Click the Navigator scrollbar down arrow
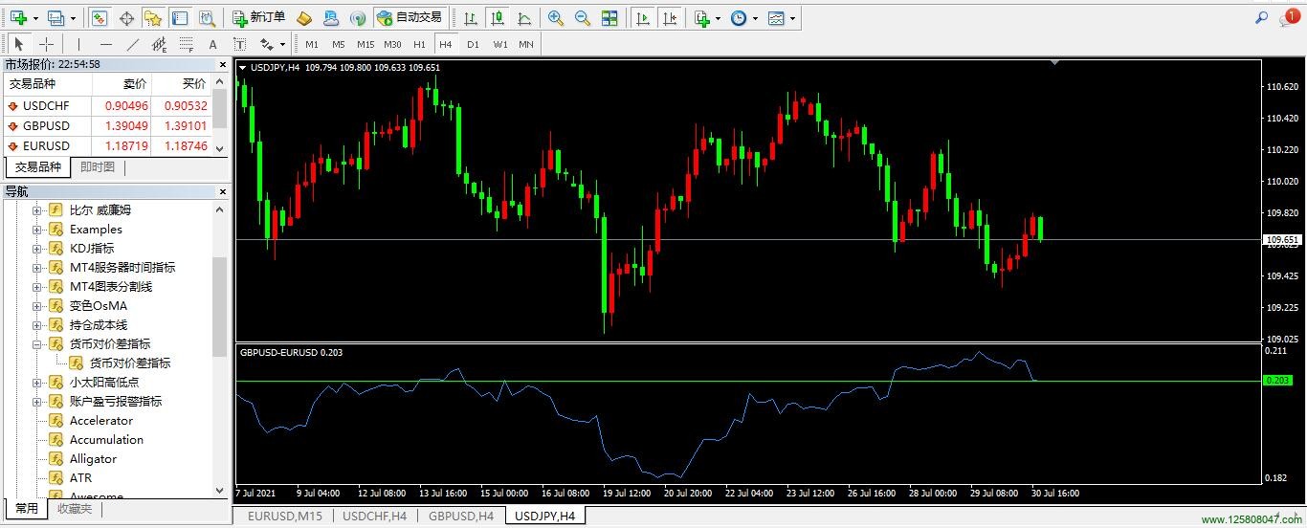This screenshot has height=528, width=1307. coord(220,490)
